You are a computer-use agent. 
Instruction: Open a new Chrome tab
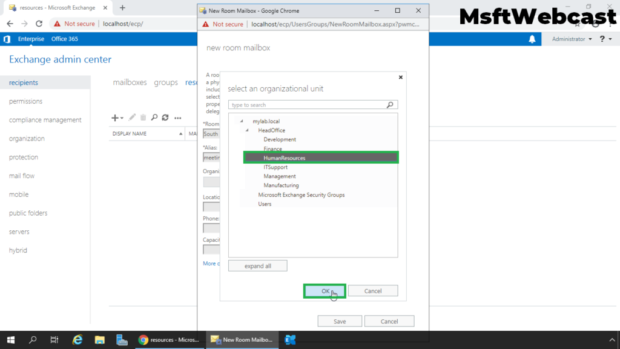(122, 7)
